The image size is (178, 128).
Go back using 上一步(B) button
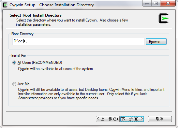tap(108, 119)
